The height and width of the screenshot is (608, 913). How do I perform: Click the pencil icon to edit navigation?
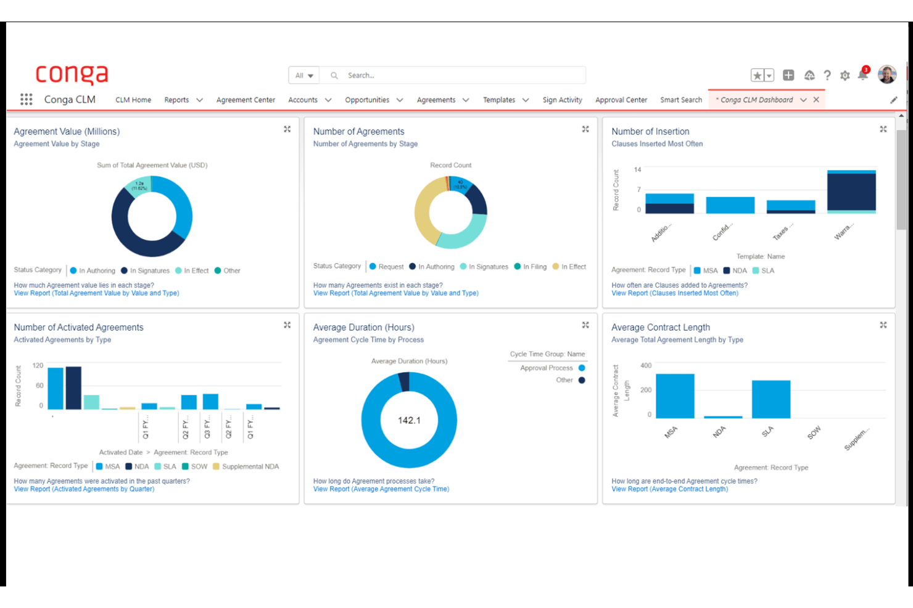coord(894,100)
